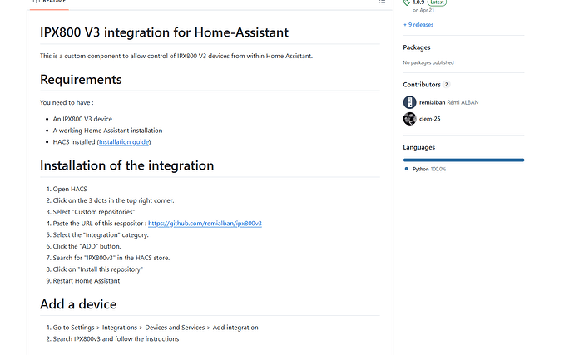Switch to the README tab
The height and width of the screenshot is (355, 574).
click(49, 2)
